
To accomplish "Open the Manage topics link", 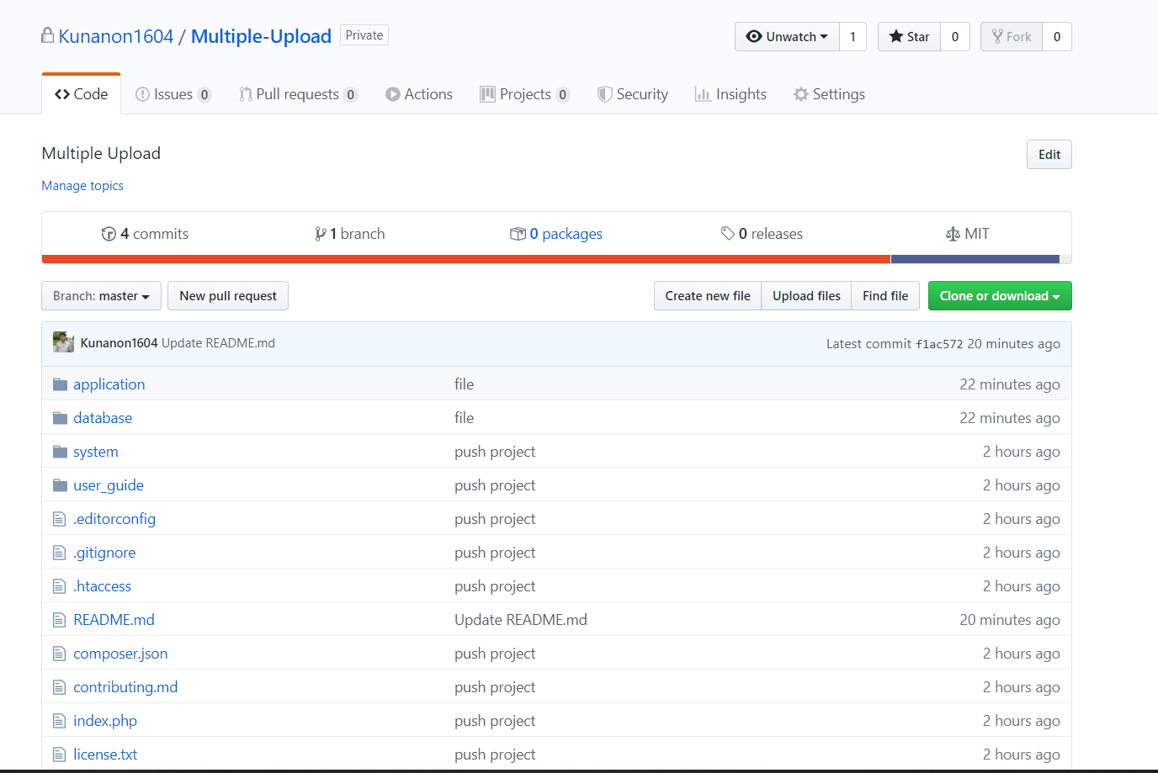I will 82,185.
